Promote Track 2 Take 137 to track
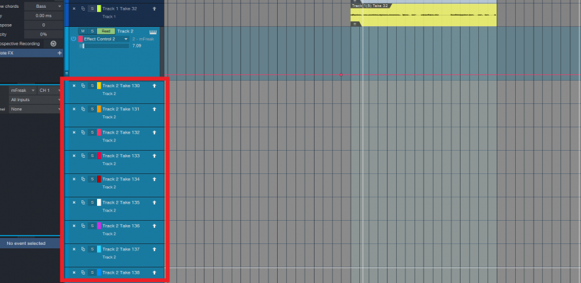Viewport: 581px width, 283px height. (154, 249)
